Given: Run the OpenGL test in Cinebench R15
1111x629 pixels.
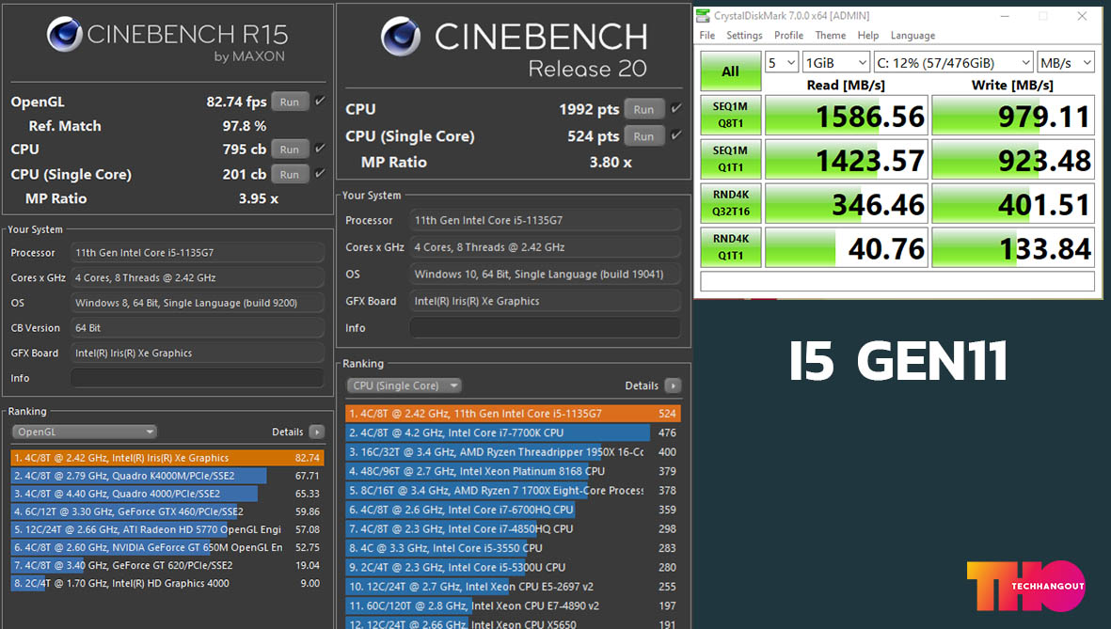Looking at the screenshot, I should tap(290, 102).
